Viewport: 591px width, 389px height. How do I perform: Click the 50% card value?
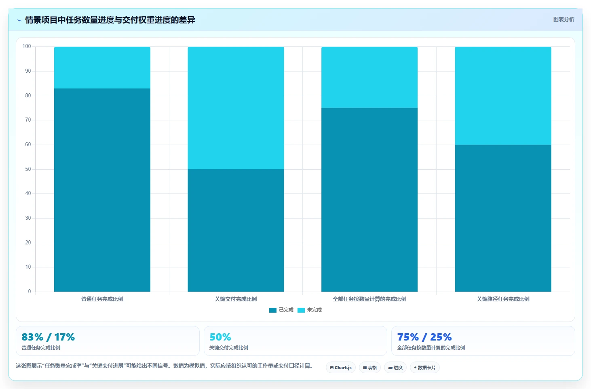click(x=220, y=337)
